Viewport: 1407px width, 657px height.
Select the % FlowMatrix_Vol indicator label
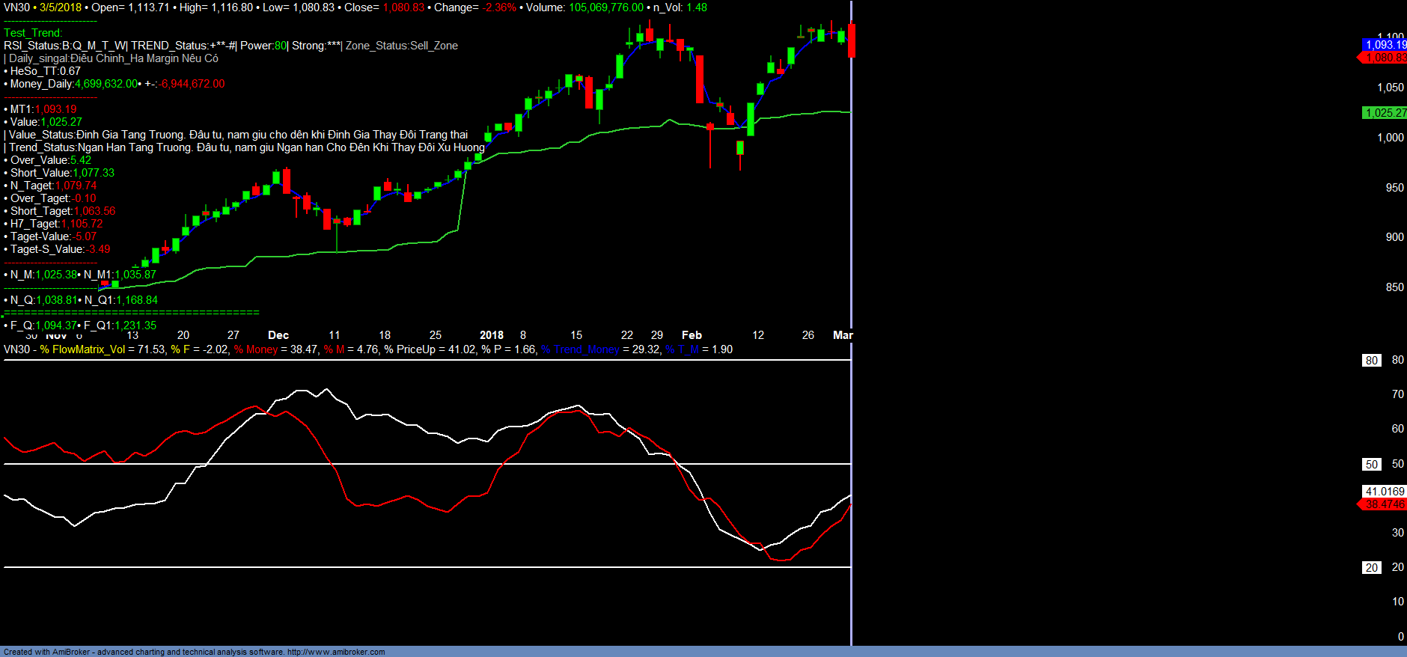pyautogui.click(x=83, y=349)
